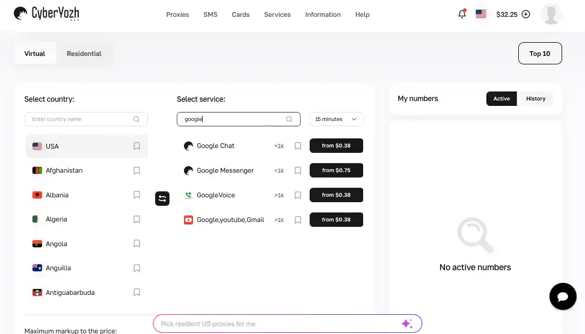Buy Google Chat from $0.38
The width and height of the screenshot is (585, 334).
tap(336, 146)
